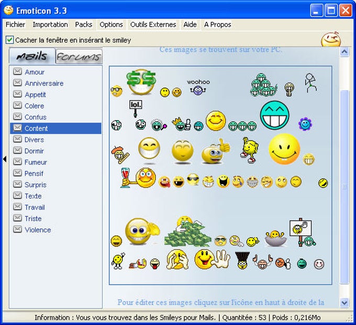Open the A Propos menu
The width and height of the screenshot is (356, 325).
point(217,25)
